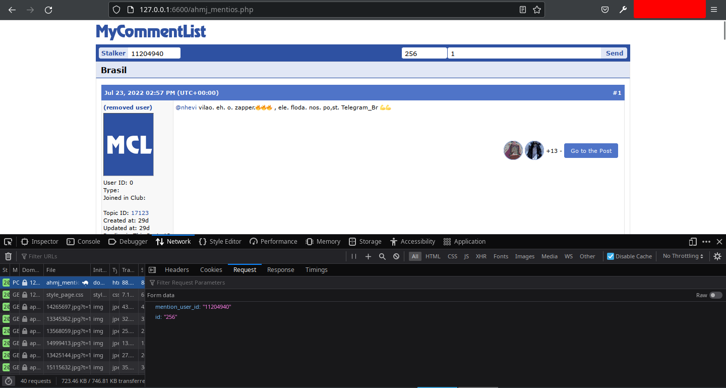Click the element picker icon in DevTools

[8, 242]
